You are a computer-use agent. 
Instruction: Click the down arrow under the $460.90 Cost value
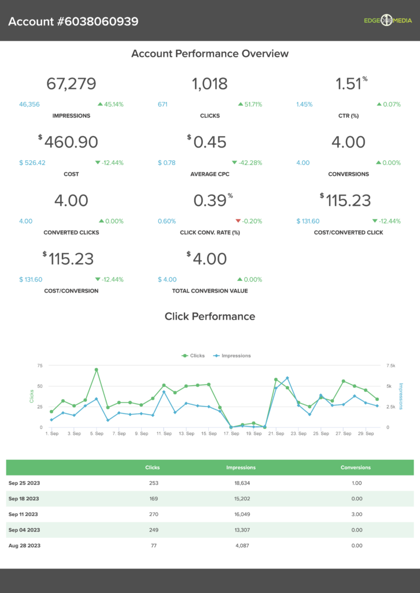pyautogui.click(x=98, y=163)
